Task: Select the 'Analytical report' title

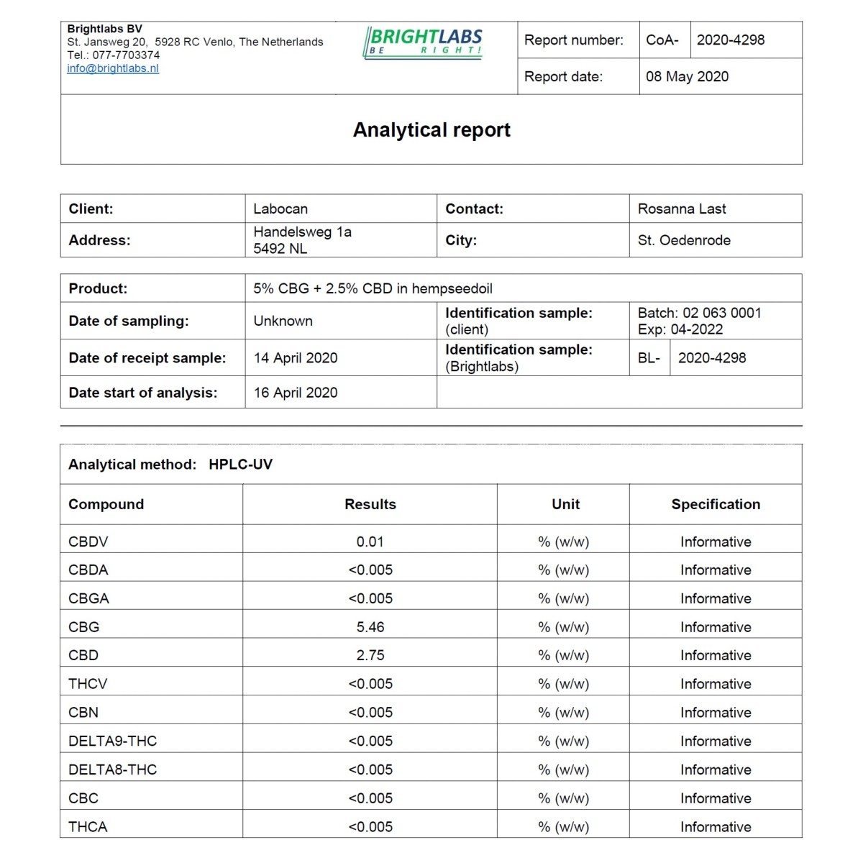Action: point(431,130)
